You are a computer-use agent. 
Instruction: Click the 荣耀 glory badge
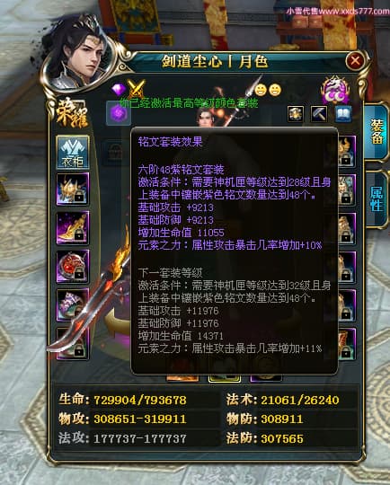point(72,113)
